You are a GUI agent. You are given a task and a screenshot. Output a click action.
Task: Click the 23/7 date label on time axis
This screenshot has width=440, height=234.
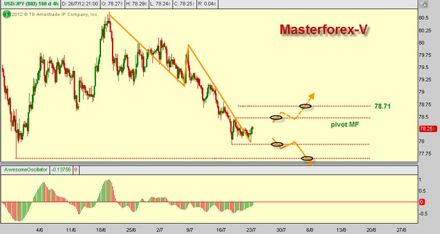click(251, 230)
